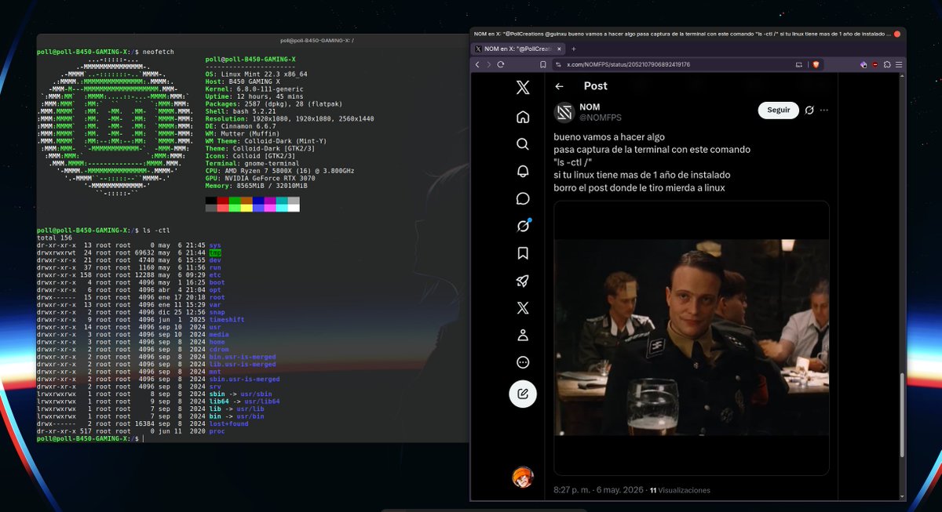Close the 'NOM en X' tab
Viewport: 942px width, 512px height.
tap(558, 49)
